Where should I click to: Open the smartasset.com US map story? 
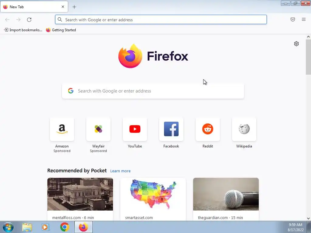pyautogui.click(x=153, y=194)
